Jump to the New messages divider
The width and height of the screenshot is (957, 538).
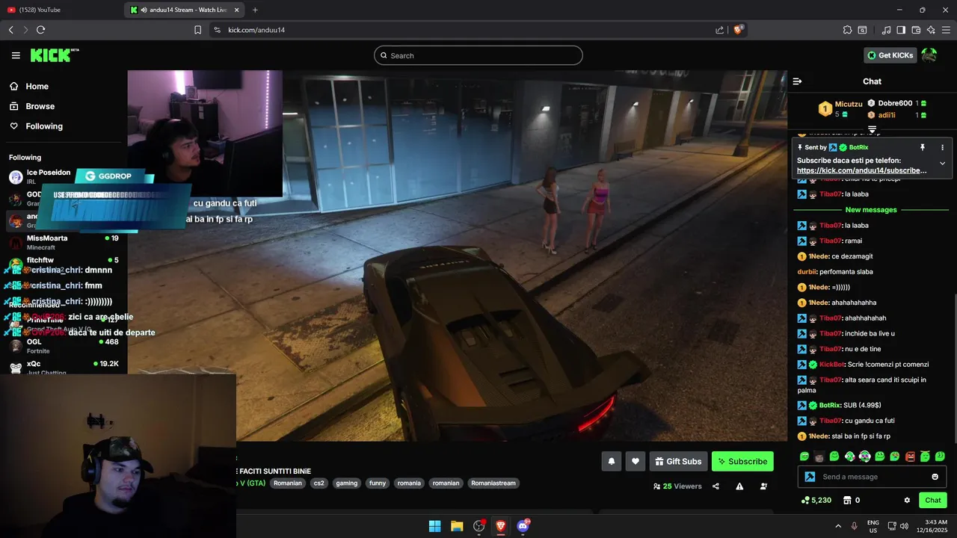click(871, 210)
